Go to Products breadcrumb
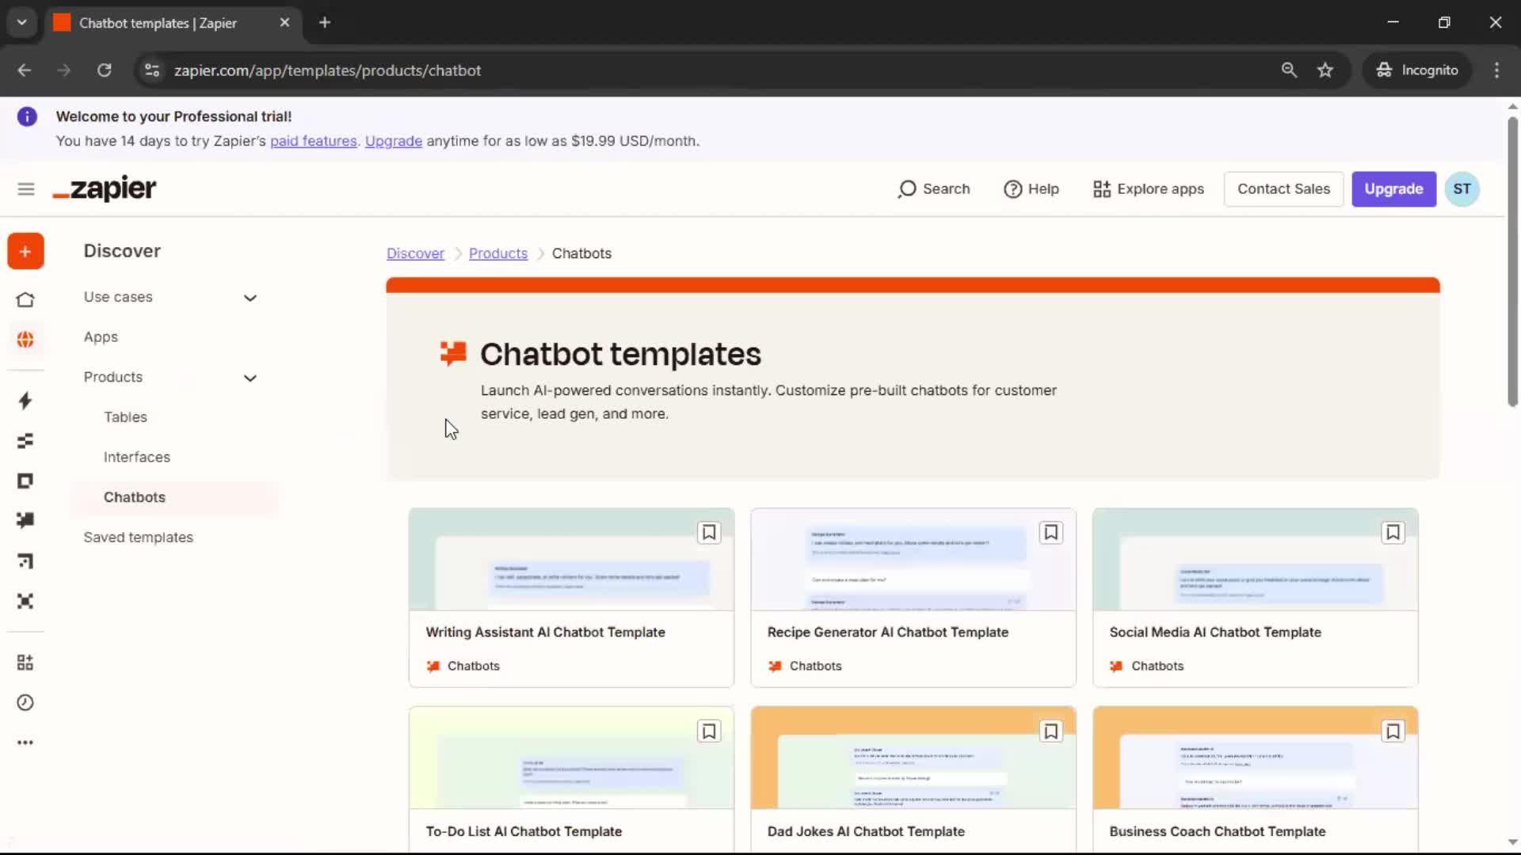1521x855 pixels. pos(498,253)
